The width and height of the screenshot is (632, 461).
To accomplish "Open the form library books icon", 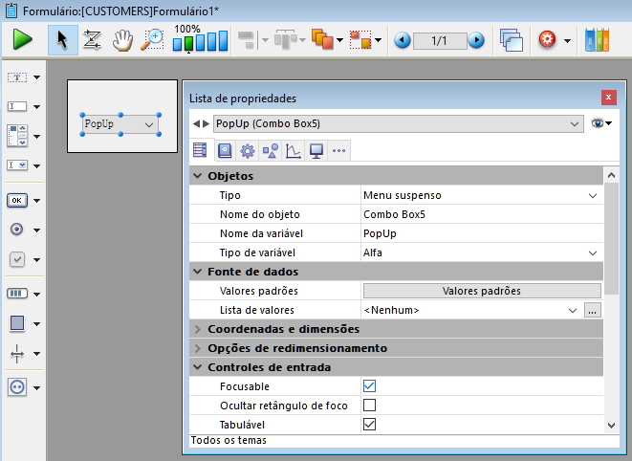I will [596, 40].
